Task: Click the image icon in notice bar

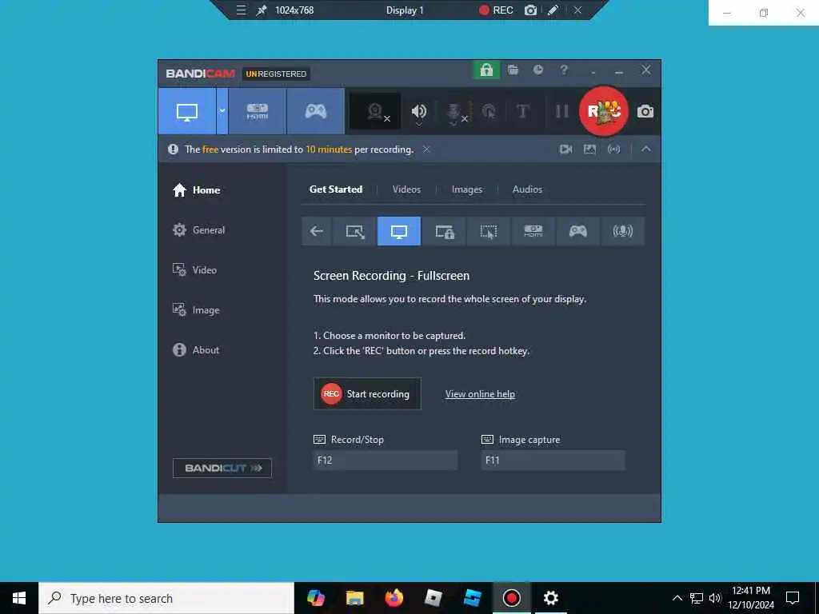Action: pyautogui.click(x=589, y=150)
